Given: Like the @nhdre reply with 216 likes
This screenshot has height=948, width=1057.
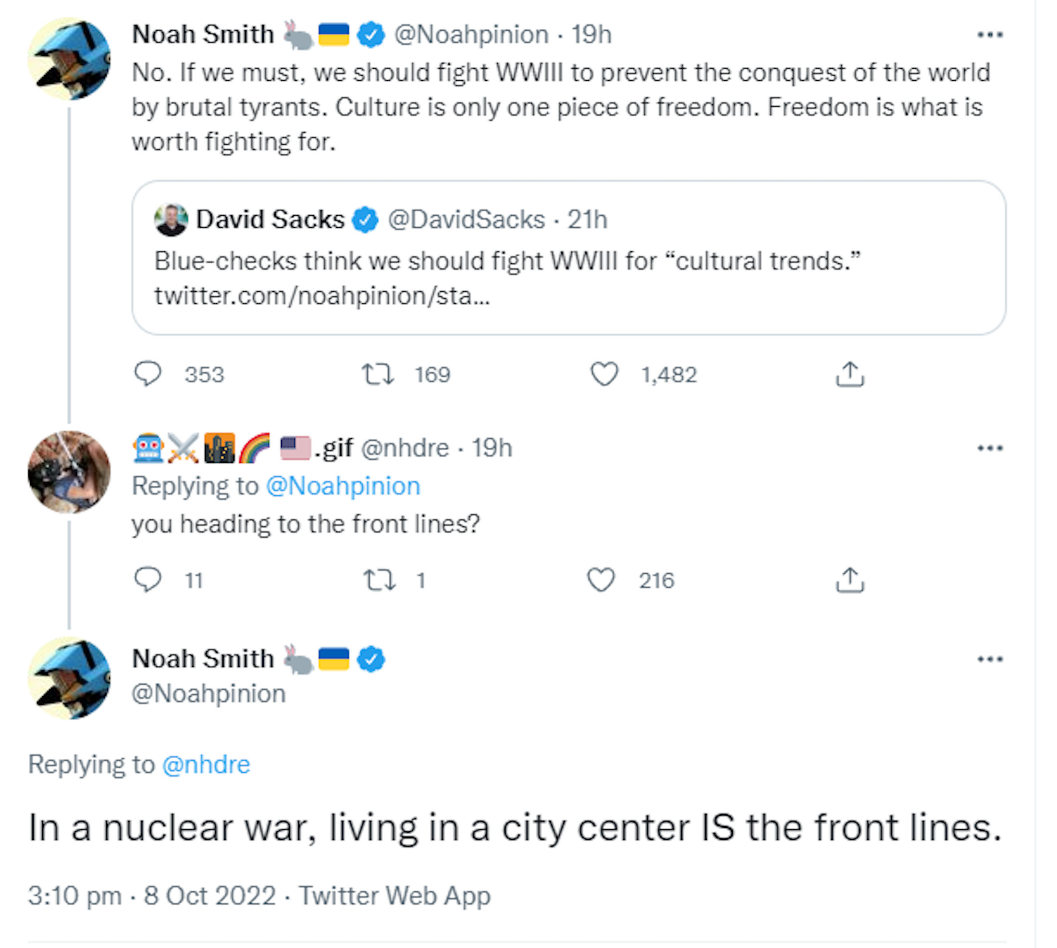Looking at the screenshot, I should pyautogui.click(x=601, y=580).
